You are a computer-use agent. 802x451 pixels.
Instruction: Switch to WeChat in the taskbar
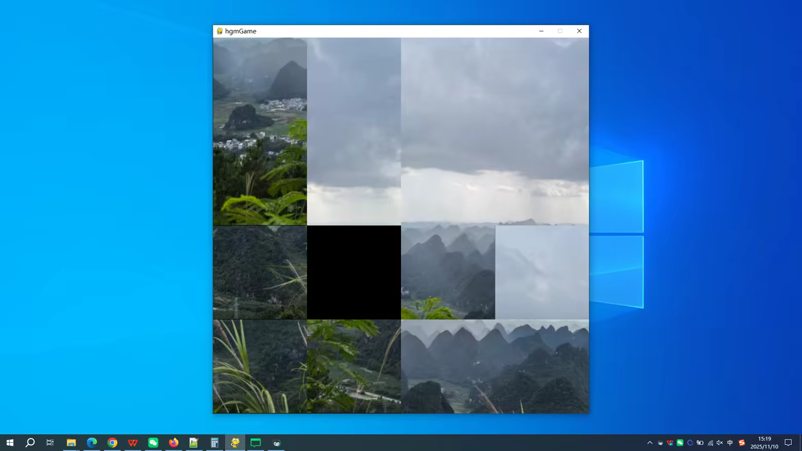tap(153, 442)
